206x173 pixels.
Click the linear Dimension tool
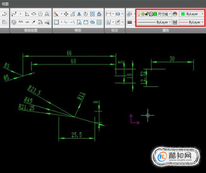[108, 14]
